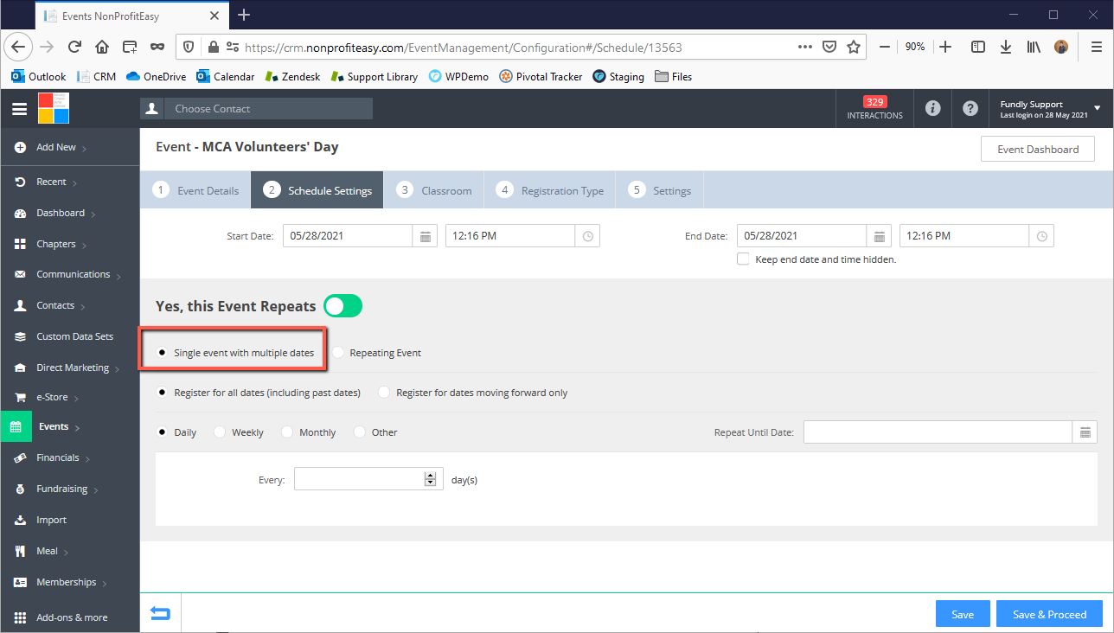Viewport: 1114px width, 633px height.
Task: Go to the Classroom step
Action: point(434,190)
